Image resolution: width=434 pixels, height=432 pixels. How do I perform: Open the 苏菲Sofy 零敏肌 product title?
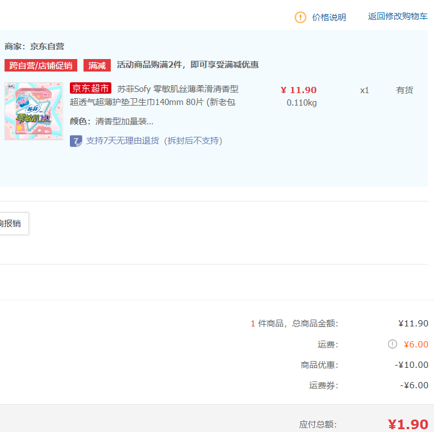coord(154,95)
